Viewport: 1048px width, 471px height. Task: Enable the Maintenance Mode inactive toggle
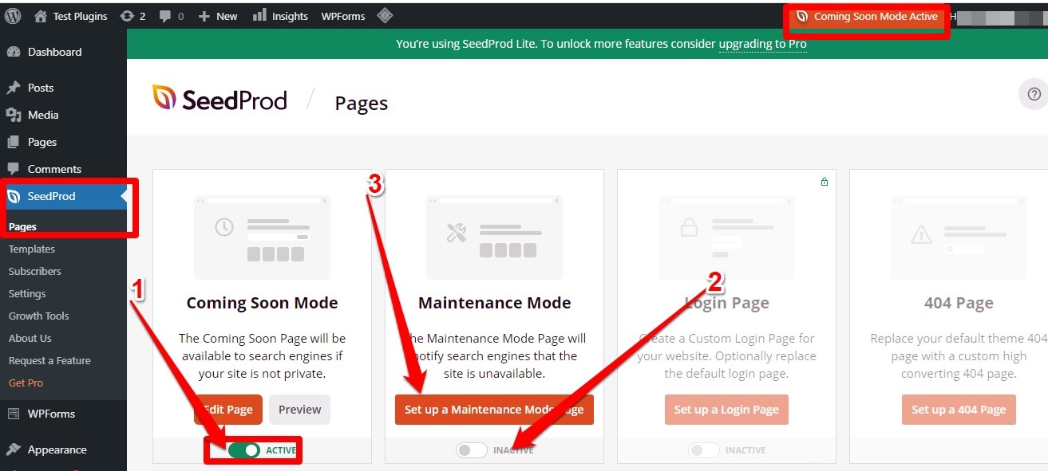(x=471, y=450)
